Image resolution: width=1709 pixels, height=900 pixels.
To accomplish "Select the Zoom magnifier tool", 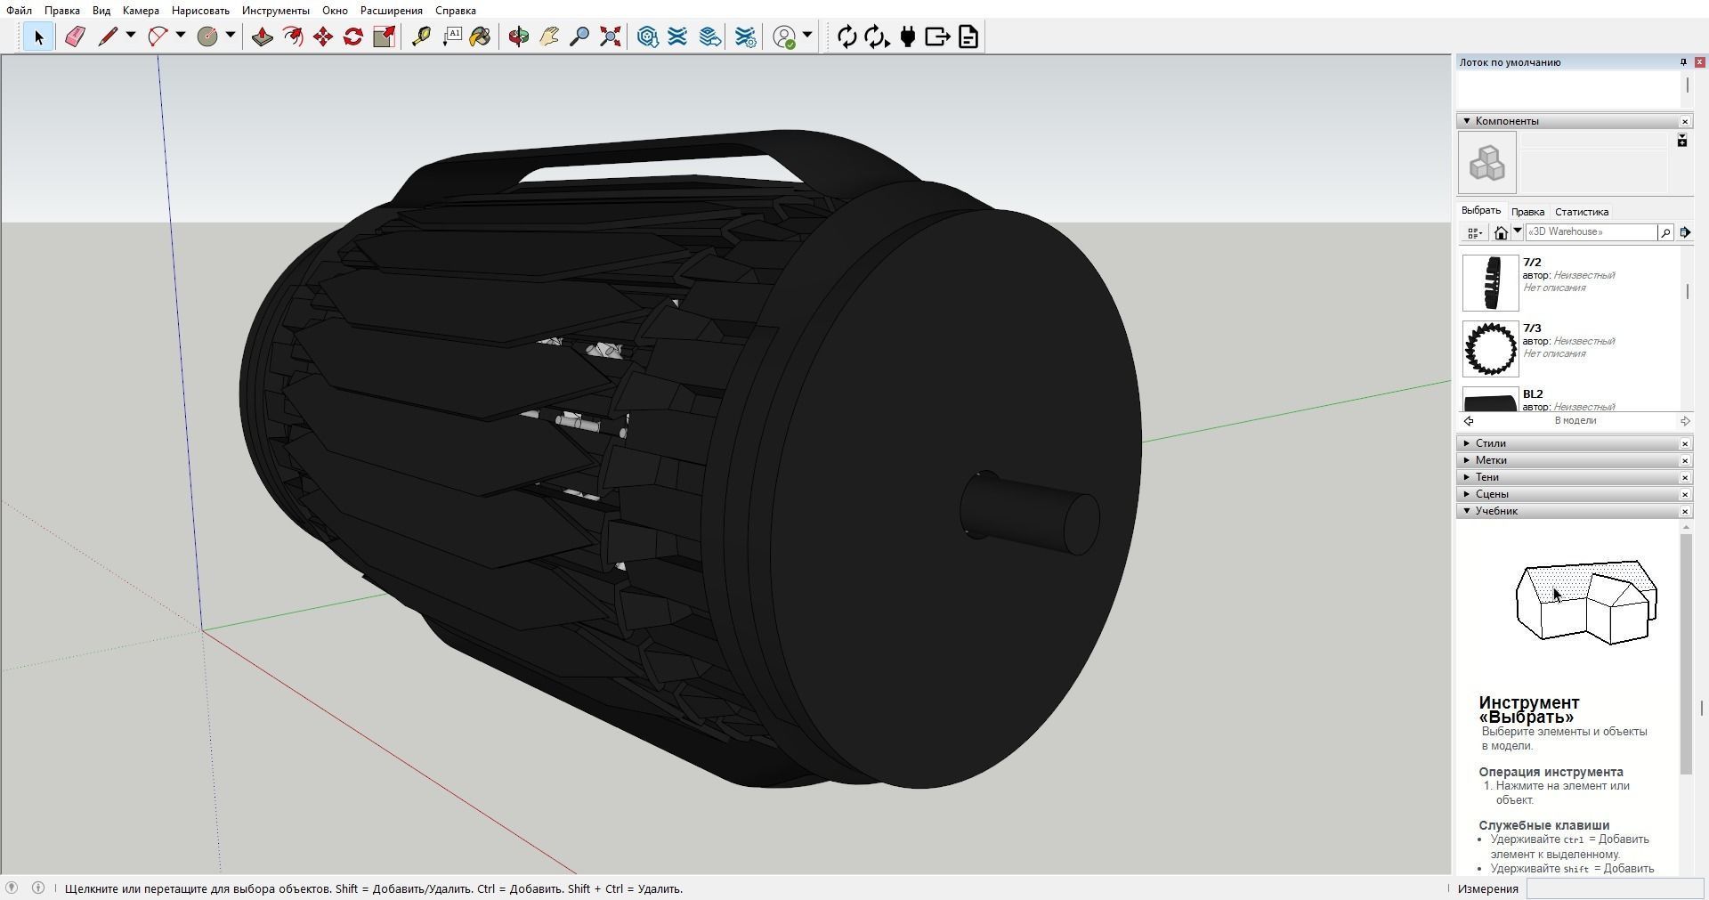I will click(579, 36).
